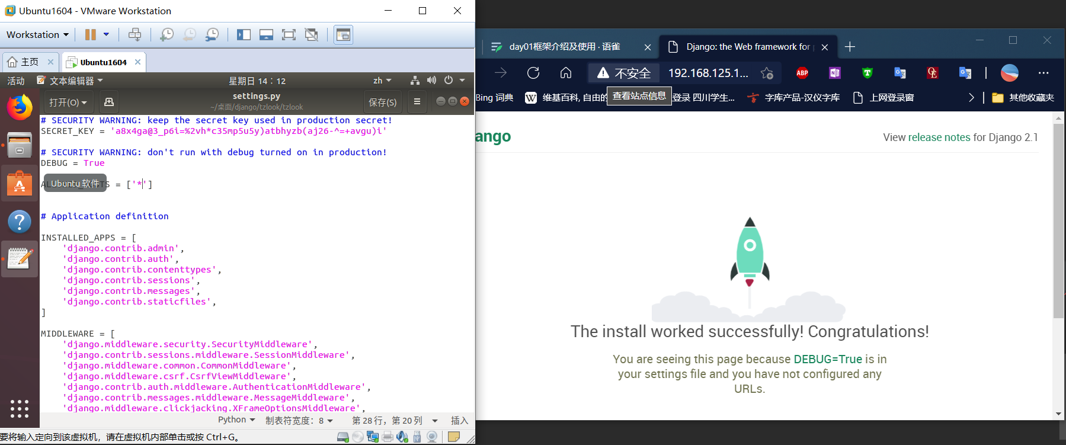Screen dimensions: 1066x445
Task: Open browser settings ellipsis menu
Action: click(x=1043, y=73)
